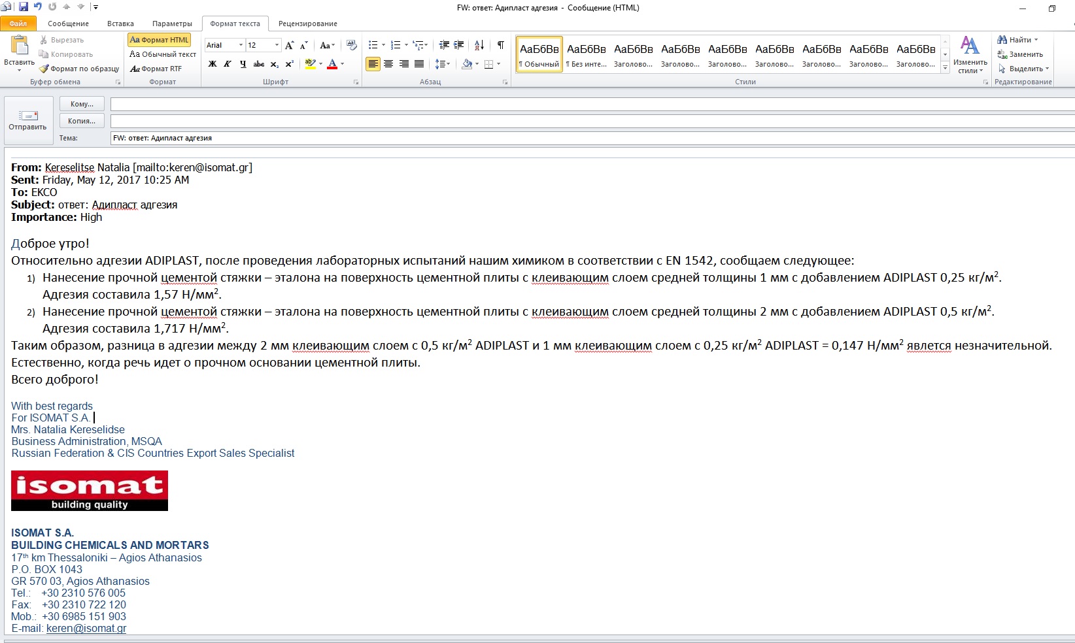Click the strikethrough text icon
This screenshot has height=643, width=1075.
click(259, 64)
